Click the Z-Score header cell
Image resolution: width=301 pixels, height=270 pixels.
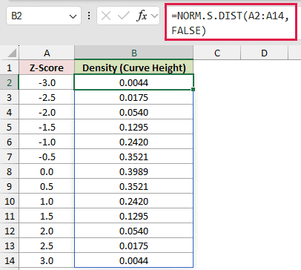[47, 67]
